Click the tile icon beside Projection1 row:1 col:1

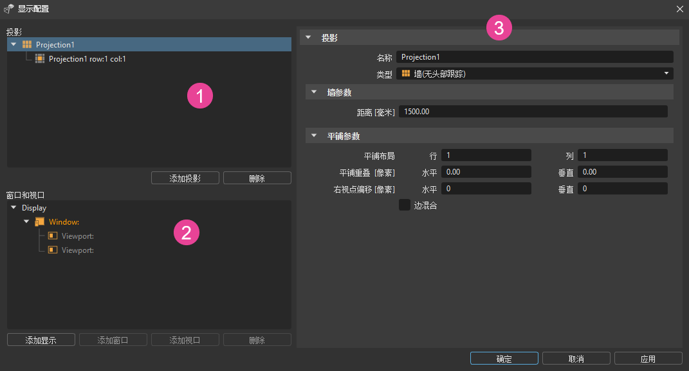39,58
